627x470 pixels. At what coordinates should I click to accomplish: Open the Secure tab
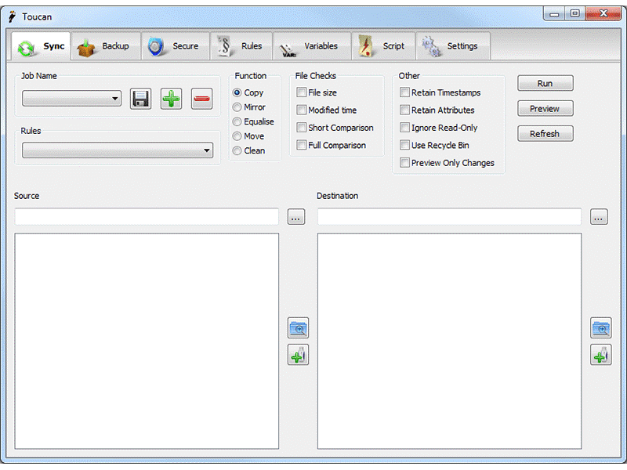(175, 46)
